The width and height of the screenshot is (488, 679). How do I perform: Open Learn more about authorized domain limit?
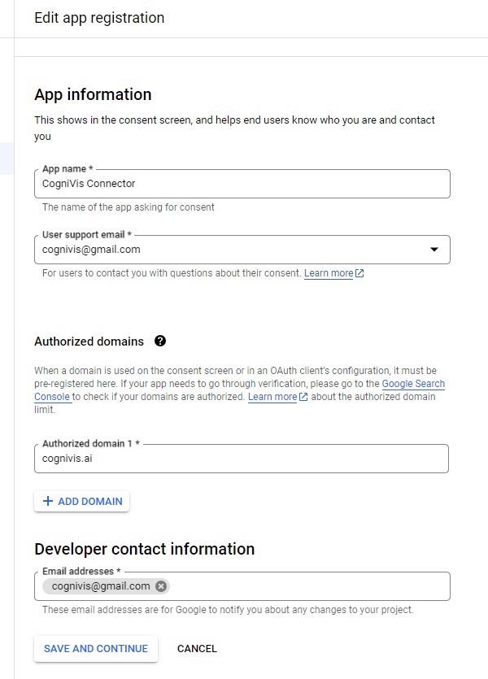coord(272,398)
